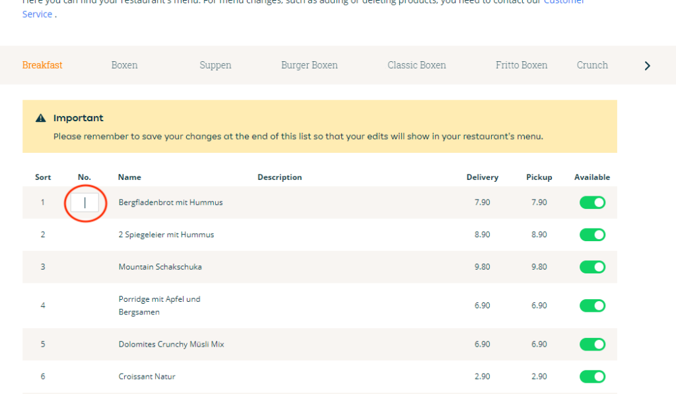Select the Fritto Boxen tab
The height and width of the screenshot is (394, 676).
pyautogui.click(x=522, y=65)
